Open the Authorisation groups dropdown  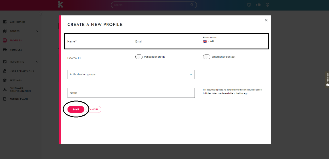tap(131, 75)
